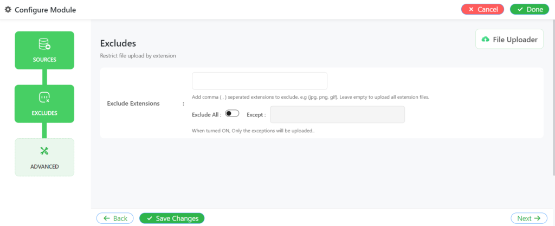The height and width of the screenshot is (226, 555).
Task: Click the right arrow in Next
Action: tap(537, 218)
